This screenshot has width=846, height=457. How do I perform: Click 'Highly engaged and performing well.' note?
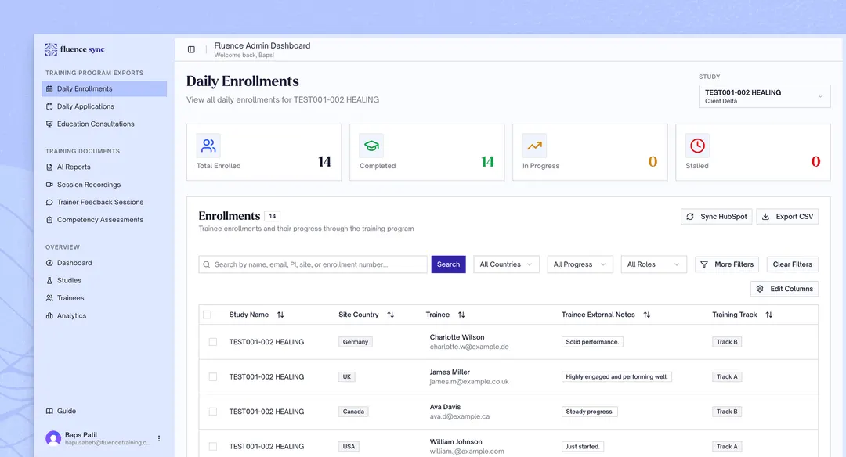point(616,377)
